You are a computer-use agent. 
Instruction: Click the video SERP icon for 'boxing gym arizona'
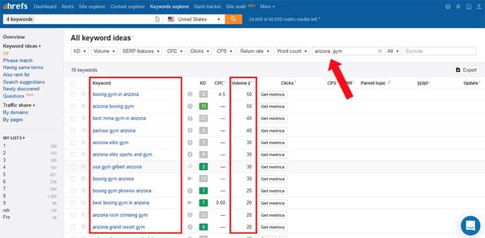tap(190, 179)
